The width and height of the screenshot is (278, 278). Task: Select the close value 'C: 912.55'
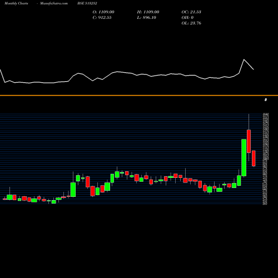pos(102,18)
